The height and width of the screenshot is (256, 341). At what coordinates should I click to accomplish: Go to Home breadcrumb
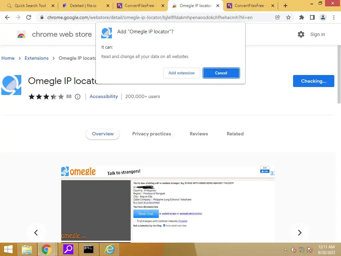[8, 58]
